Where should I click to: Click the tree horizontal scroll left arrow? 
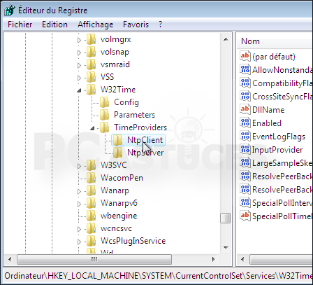10,259
